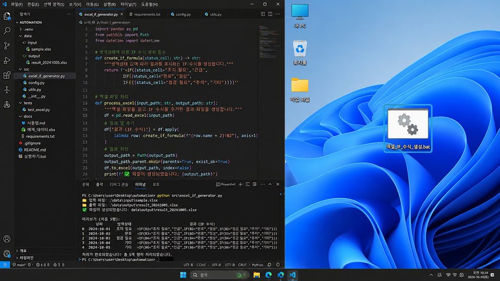Switch to the 디버그 콘솔 panel tab
Image resolution: width=500 pixels, height=281 pixels.
(119, 184)
